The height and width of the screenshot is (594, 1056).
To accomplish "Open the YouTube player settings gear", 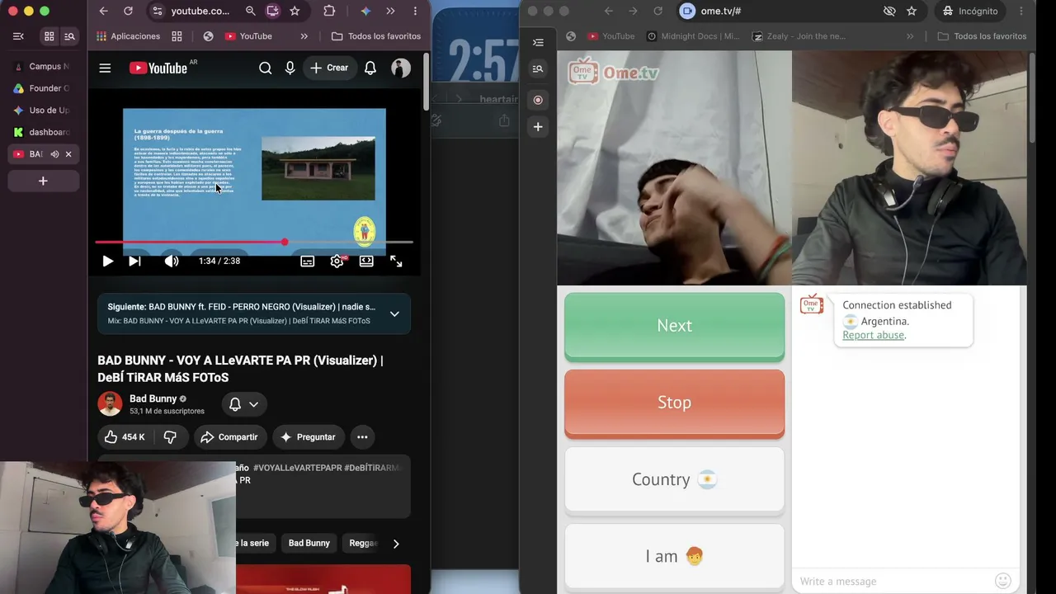I will coord(337,261).
